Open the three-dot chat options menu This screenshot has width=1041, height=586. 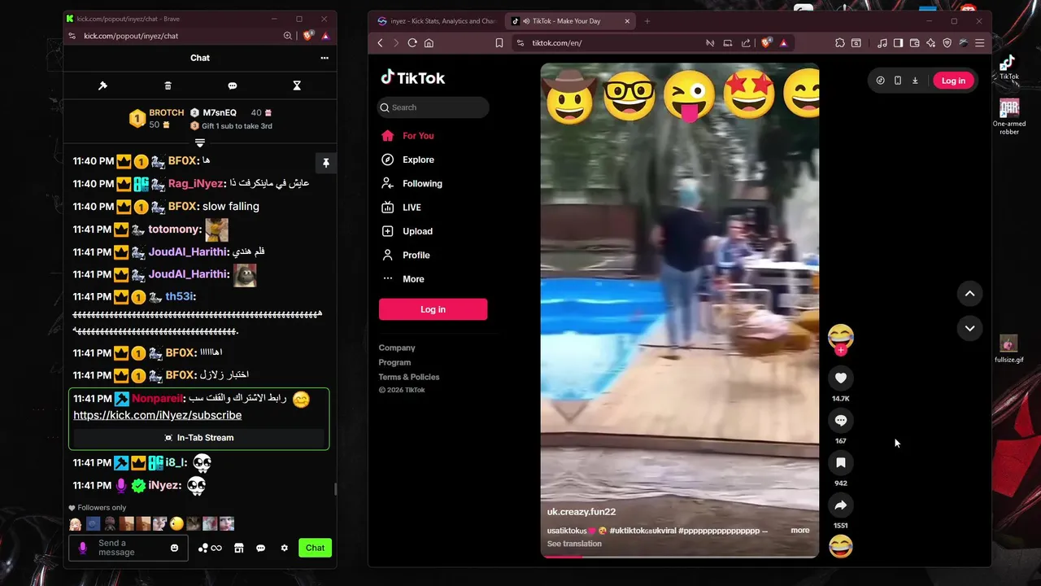coord(324,58)
